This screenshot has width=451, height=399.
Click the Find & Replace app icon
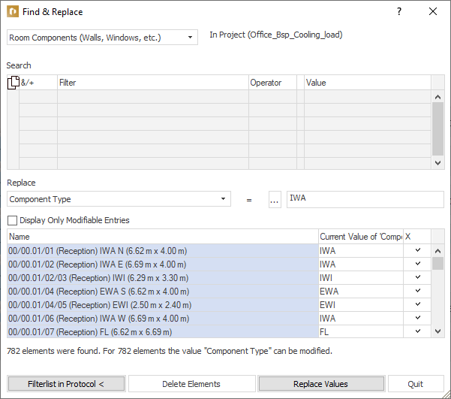pyautogui.click(x=13, y=12)
